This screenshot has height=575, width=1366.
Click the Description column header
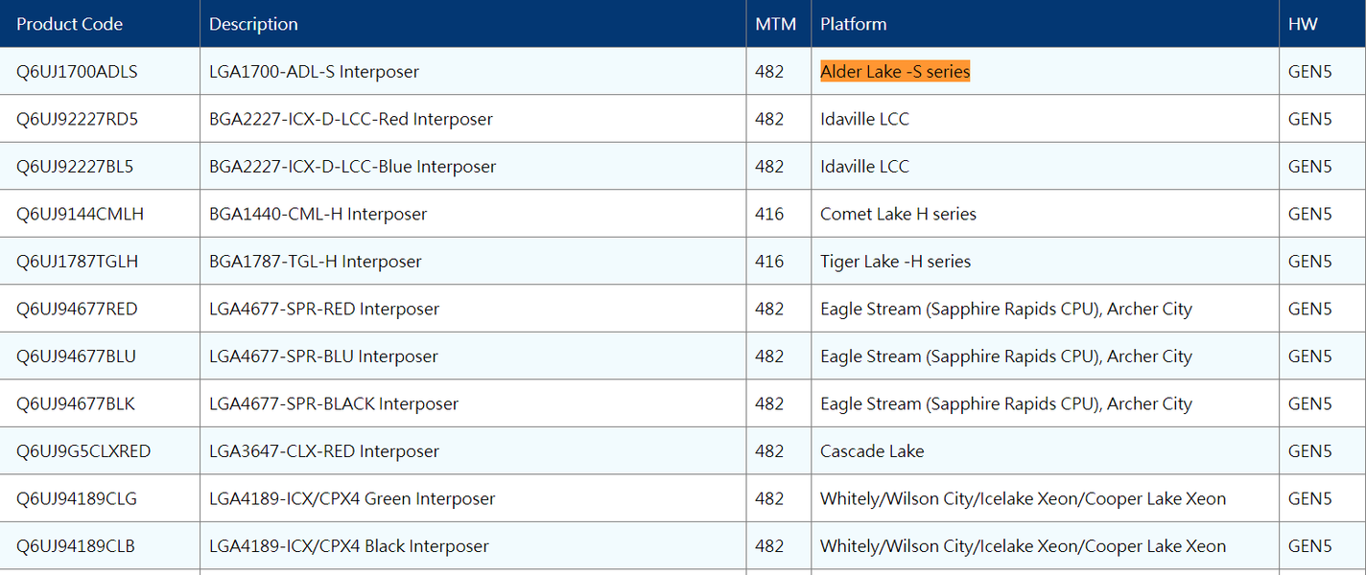point(253,24)
